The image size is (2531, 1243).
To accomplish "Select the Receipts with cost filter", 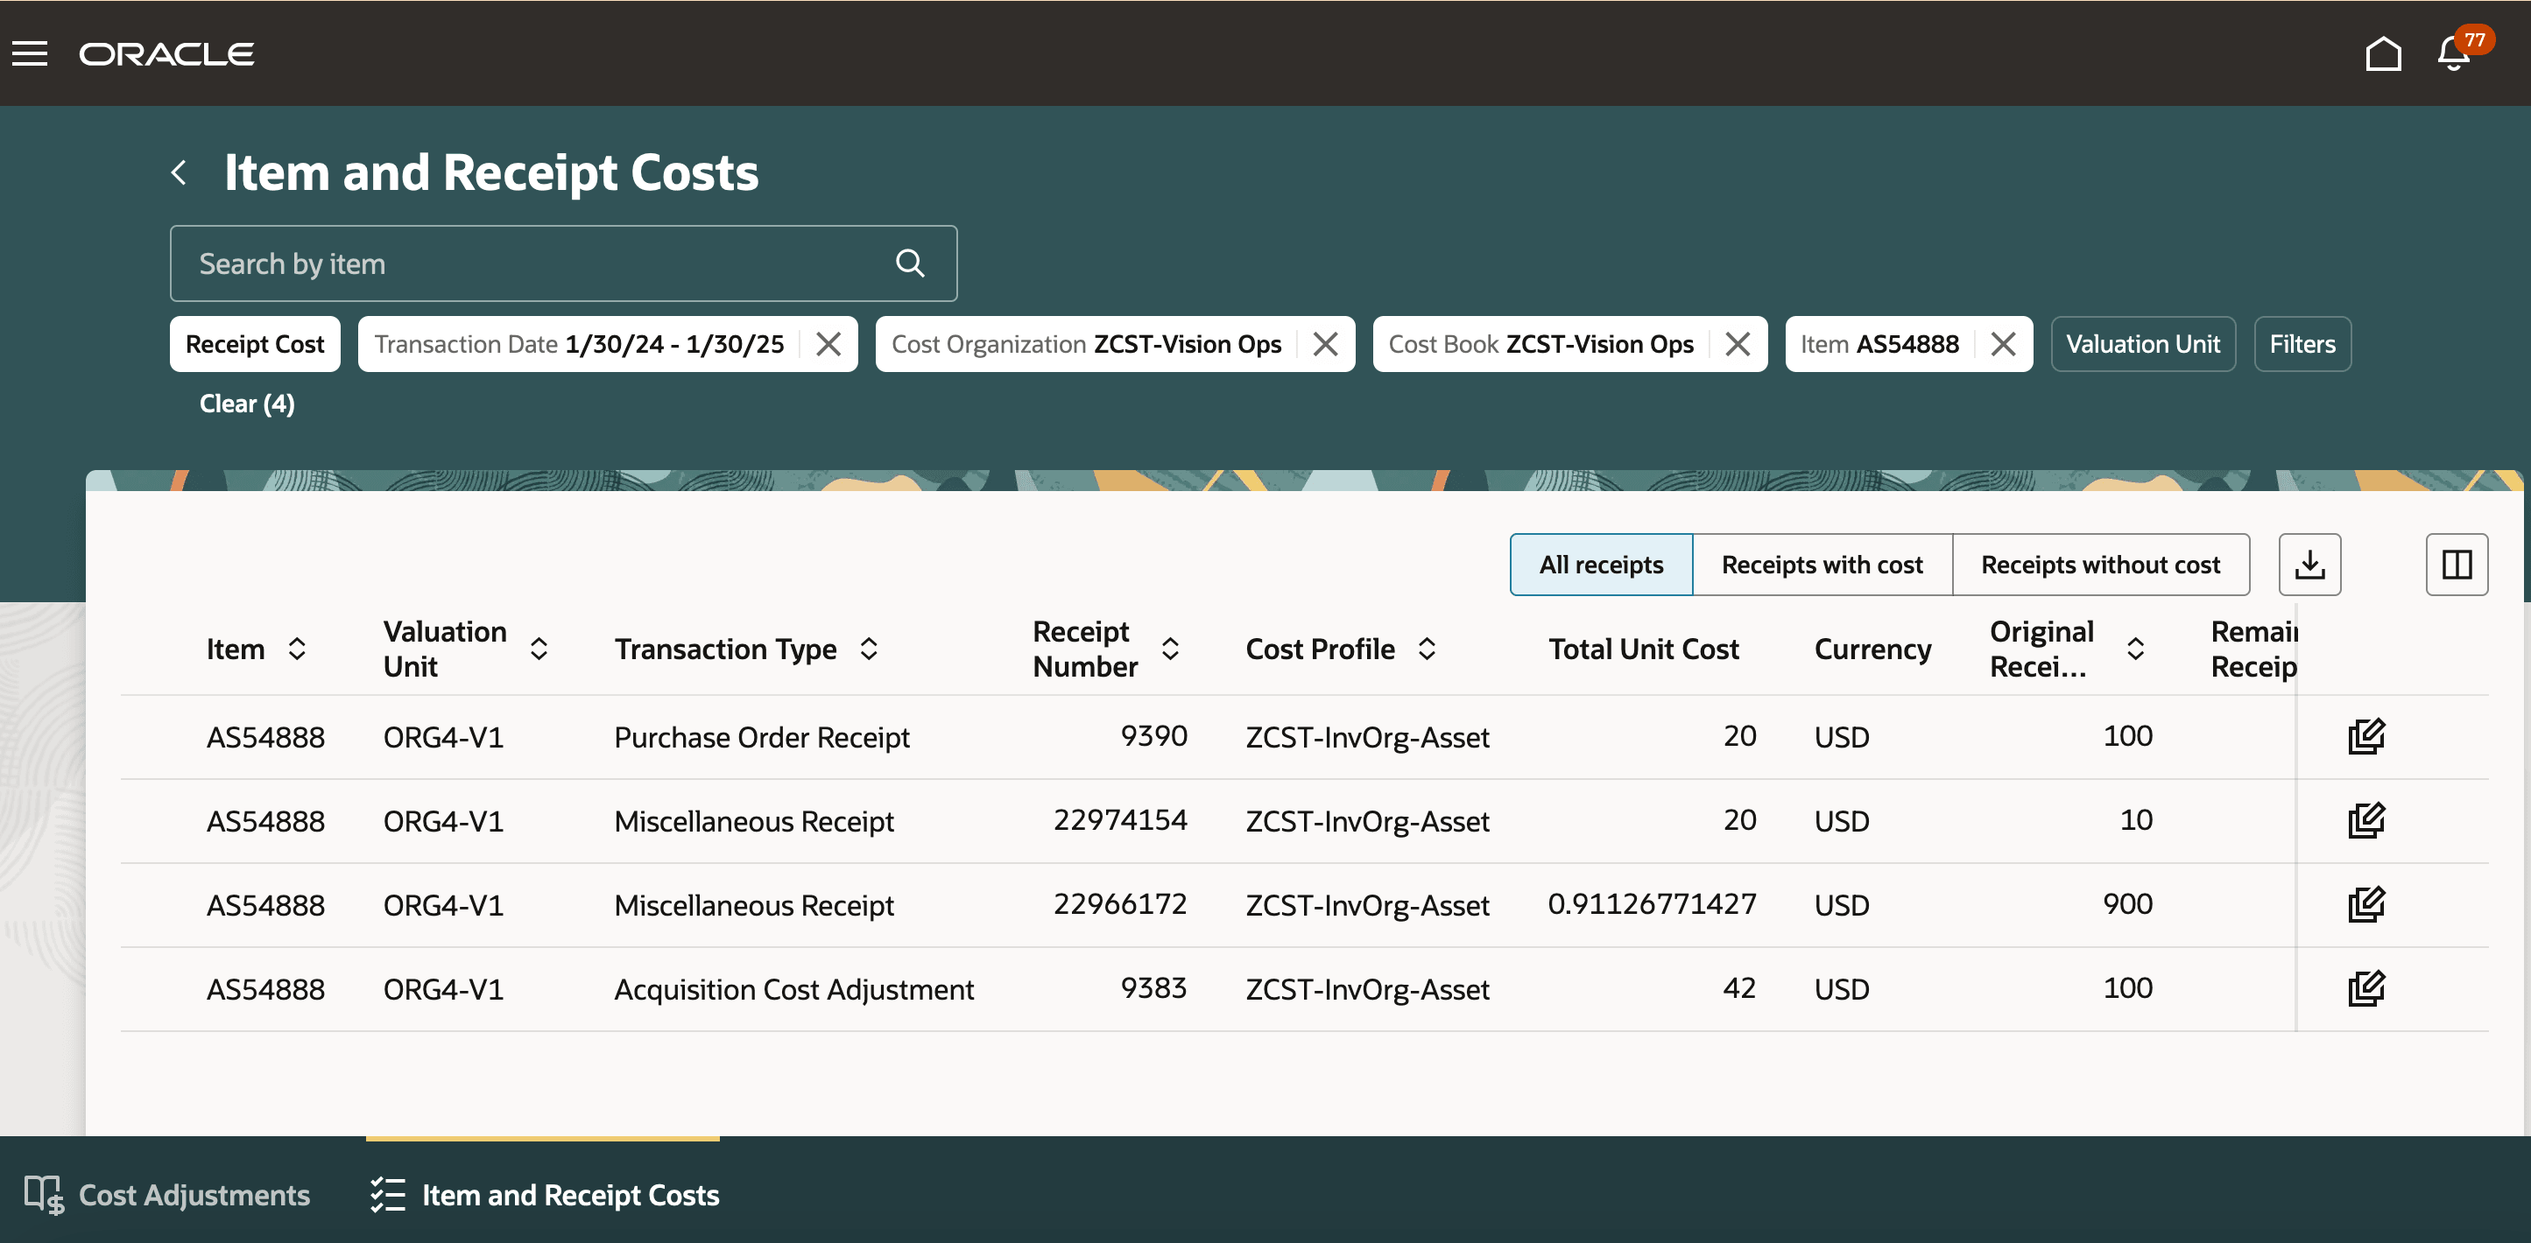I will click(1822, 564).
